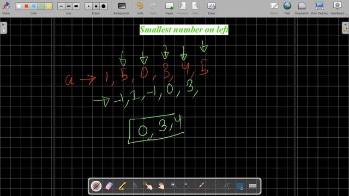Choose the medium line width
Screen dimensions: 349x196
click(69, 6)
